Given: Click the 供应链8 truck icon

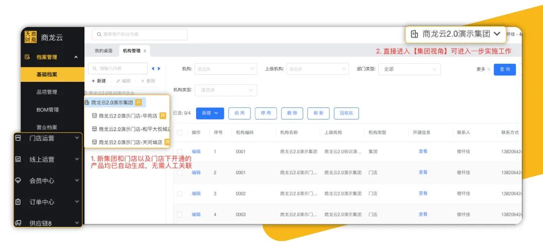Looking at the screenshot, I should tap(18, 223).
